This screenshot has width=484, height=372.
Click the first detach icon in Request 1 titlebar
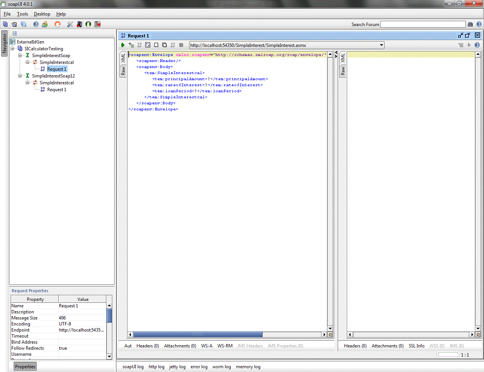pos(461,35)
